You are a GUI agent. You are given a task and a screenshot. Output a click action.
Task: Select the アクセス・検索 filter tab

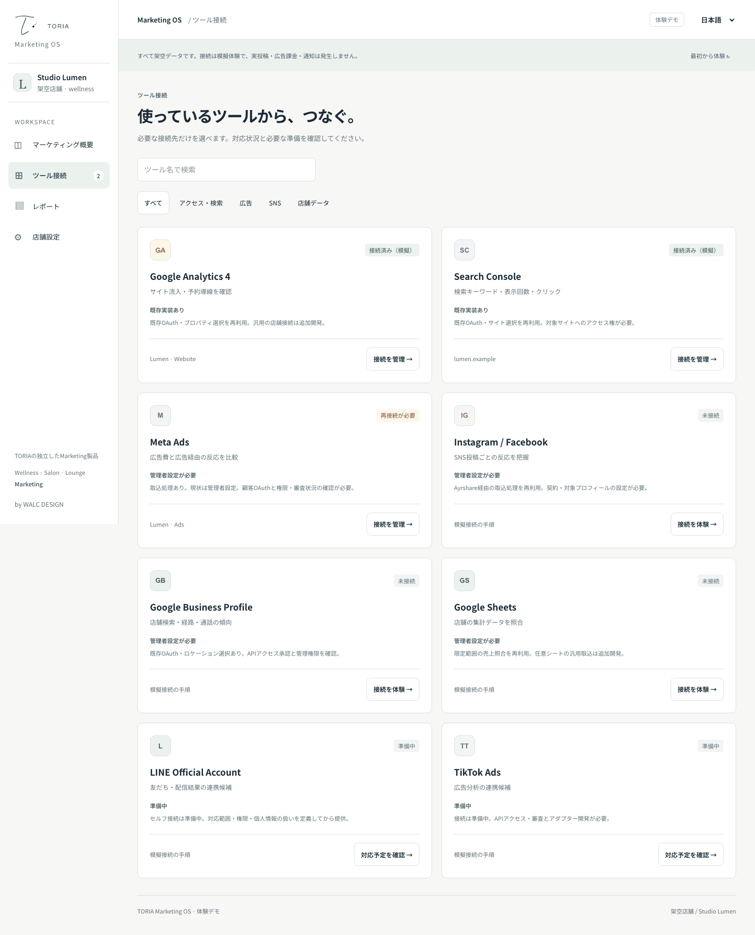[201, 203]
